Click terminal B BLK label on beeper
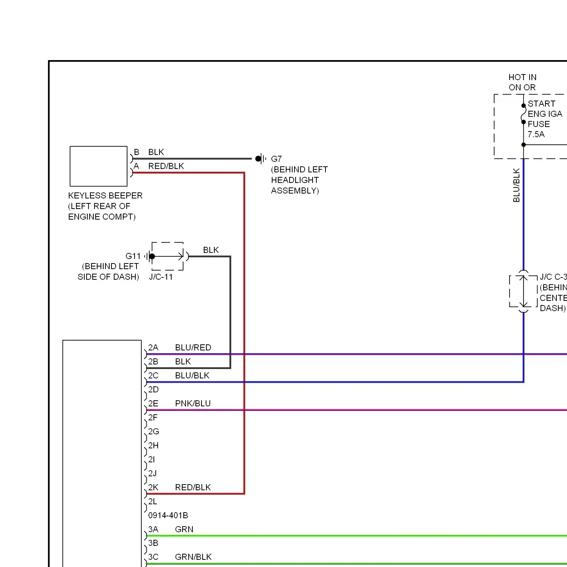The width and height of the screenshot is (567, 567). click(x=149, y=152)
